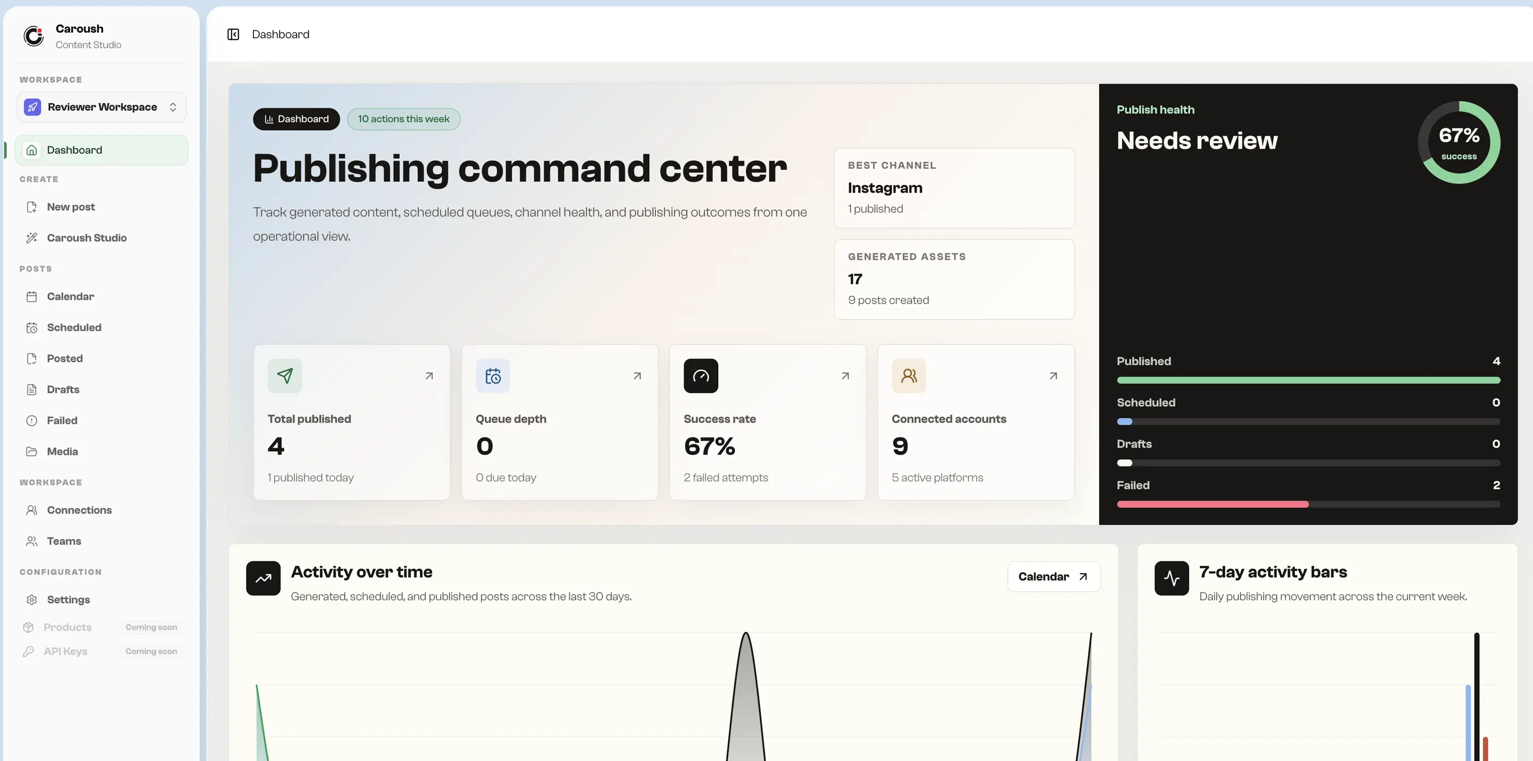
Task: Click the 67% success progress ring
Action: pyautogui.click(x=1458, y=142)
